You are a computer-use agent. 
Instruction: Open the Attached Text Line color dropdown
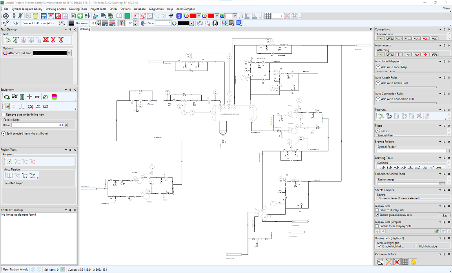(x=69, y=53)
